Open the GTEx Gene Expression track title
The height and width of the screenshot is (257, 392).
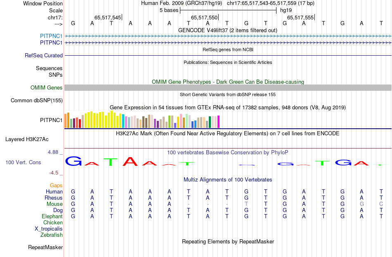point(228,108)
